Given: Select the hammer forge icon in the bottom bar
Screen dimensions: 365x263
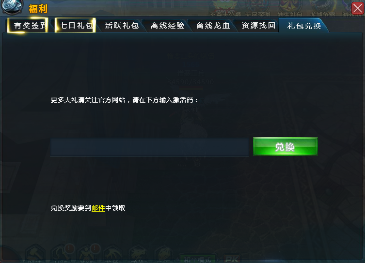Looking at the screenshot, I should click(x=35, y=253).
